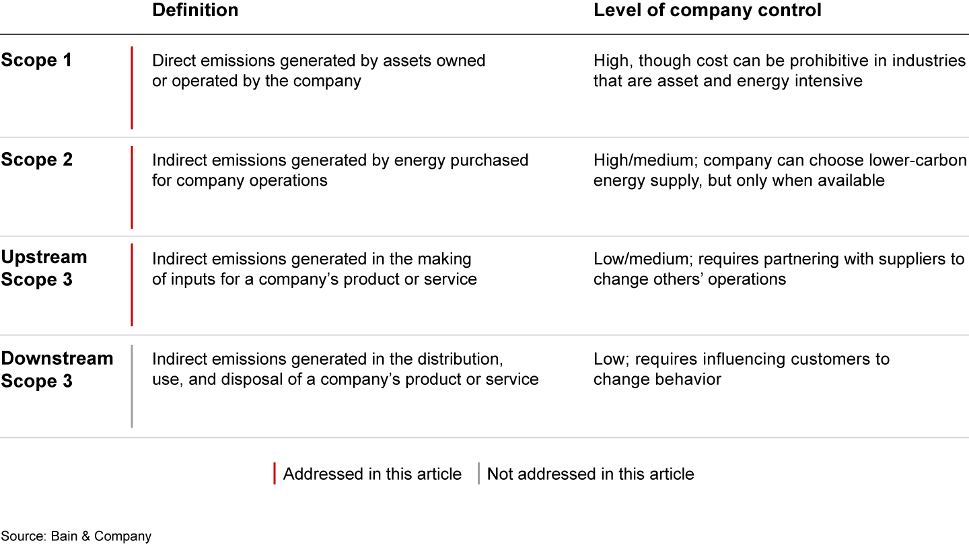Click the Definition column header

tap(195, 10)
